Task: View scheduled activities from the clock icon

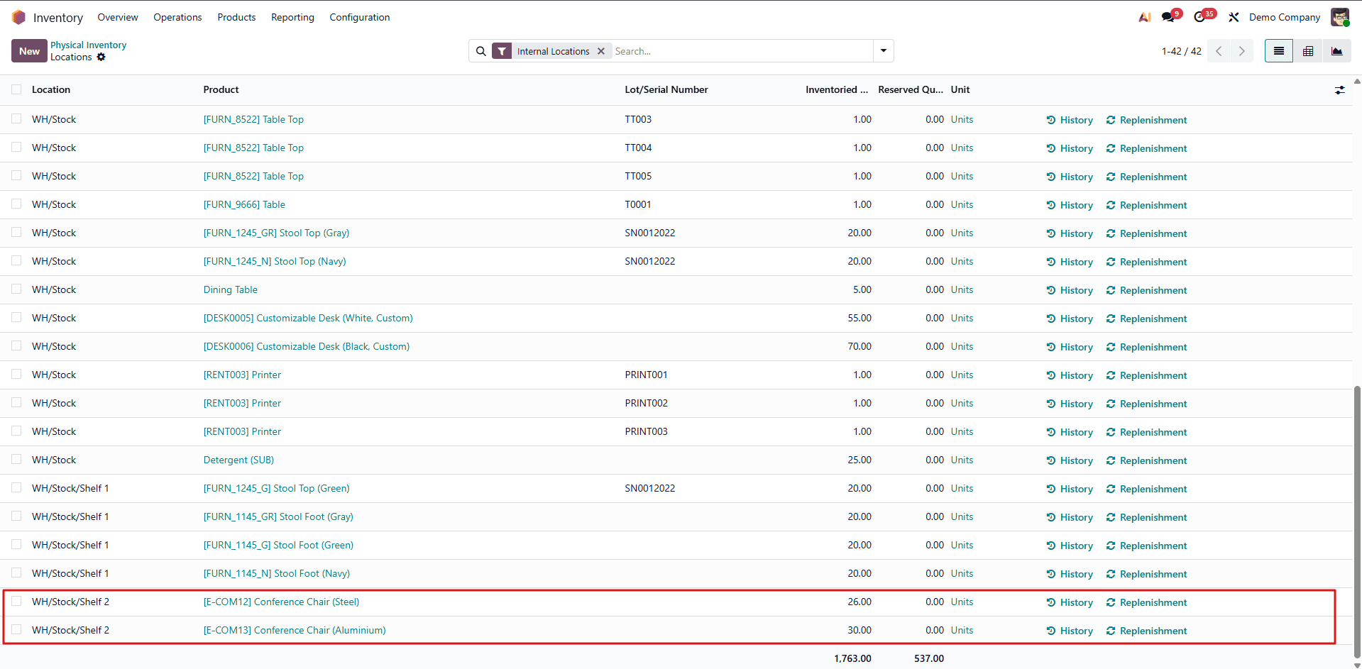Action: point(1201,16)
